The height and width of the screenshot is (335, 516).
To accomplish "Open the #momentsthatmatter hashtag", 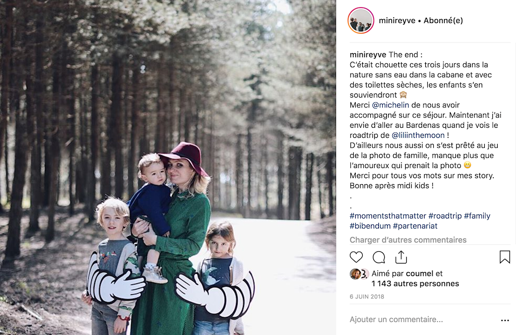I will tap(388, 216).
